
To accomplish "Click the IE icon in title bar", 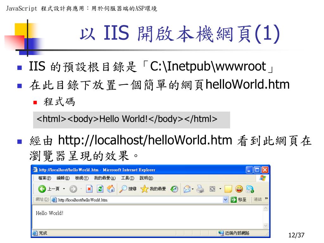I will coord(35,170).
